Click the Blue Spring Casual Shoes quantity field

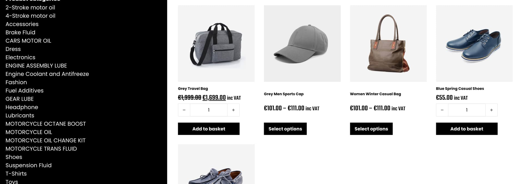pos(467,110)
